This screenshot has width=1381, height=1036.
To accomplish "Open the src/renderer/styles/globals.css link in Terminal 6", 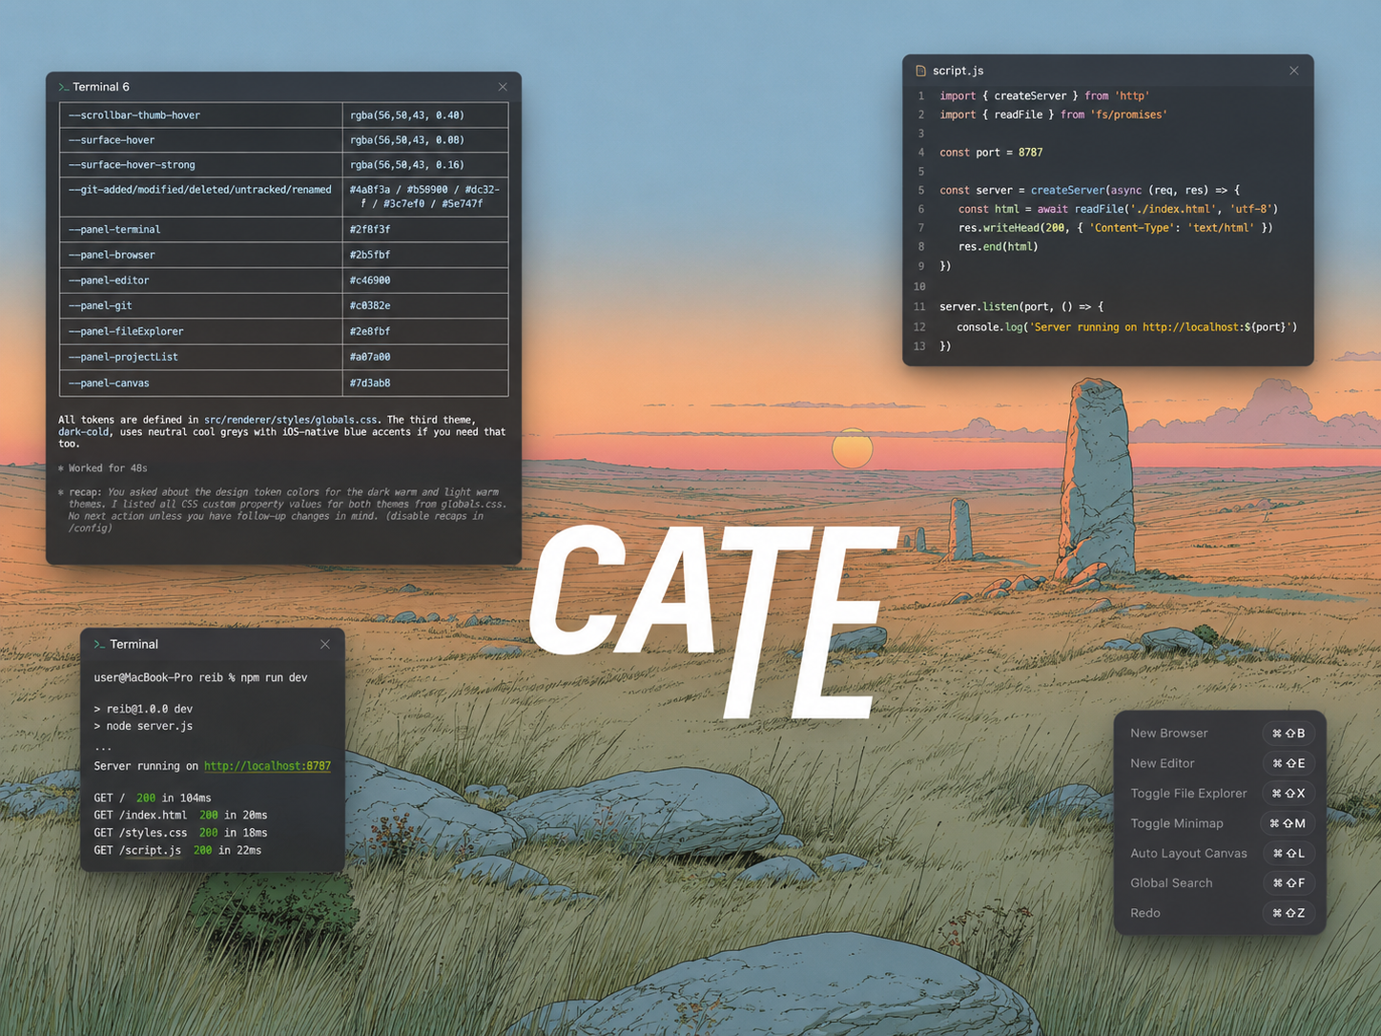I will tap(290, 420).
